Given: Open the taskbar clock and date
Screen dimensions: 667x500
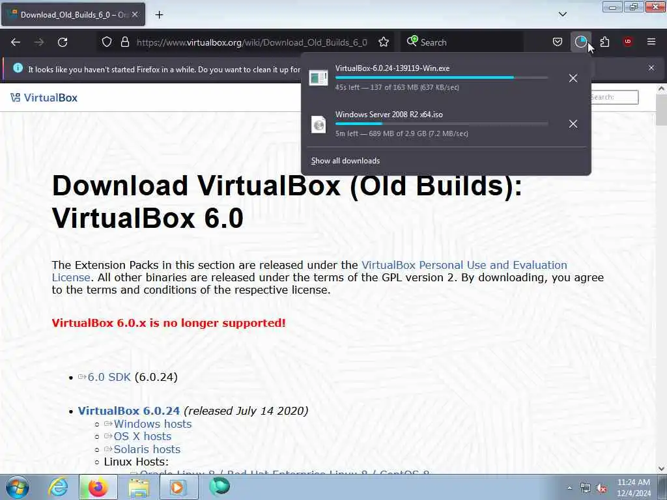Looking at the screenshot, I should click(634, 488).
